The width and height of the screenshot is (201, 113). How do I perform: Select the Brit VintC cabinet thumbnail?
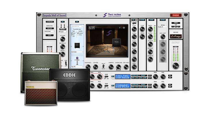coord(77,45)
